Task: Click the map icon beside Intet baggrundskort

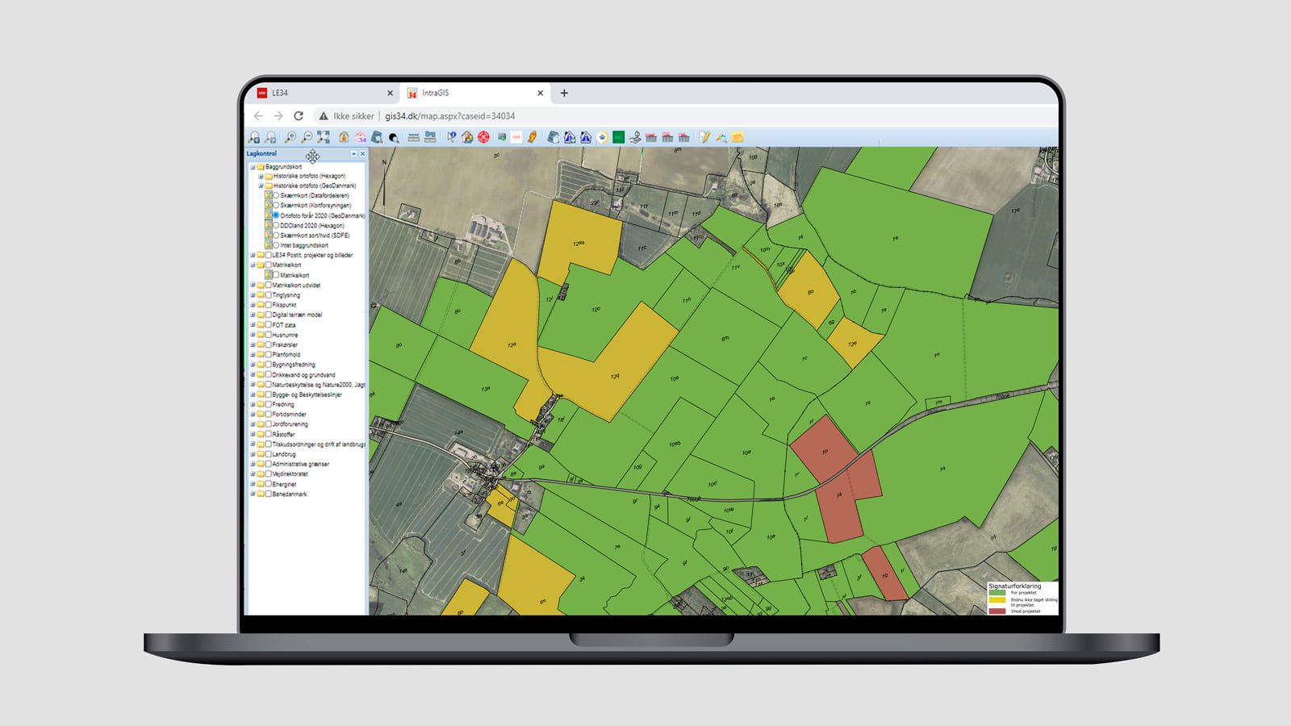Action: pyautogui.click(x=268, y=245)
